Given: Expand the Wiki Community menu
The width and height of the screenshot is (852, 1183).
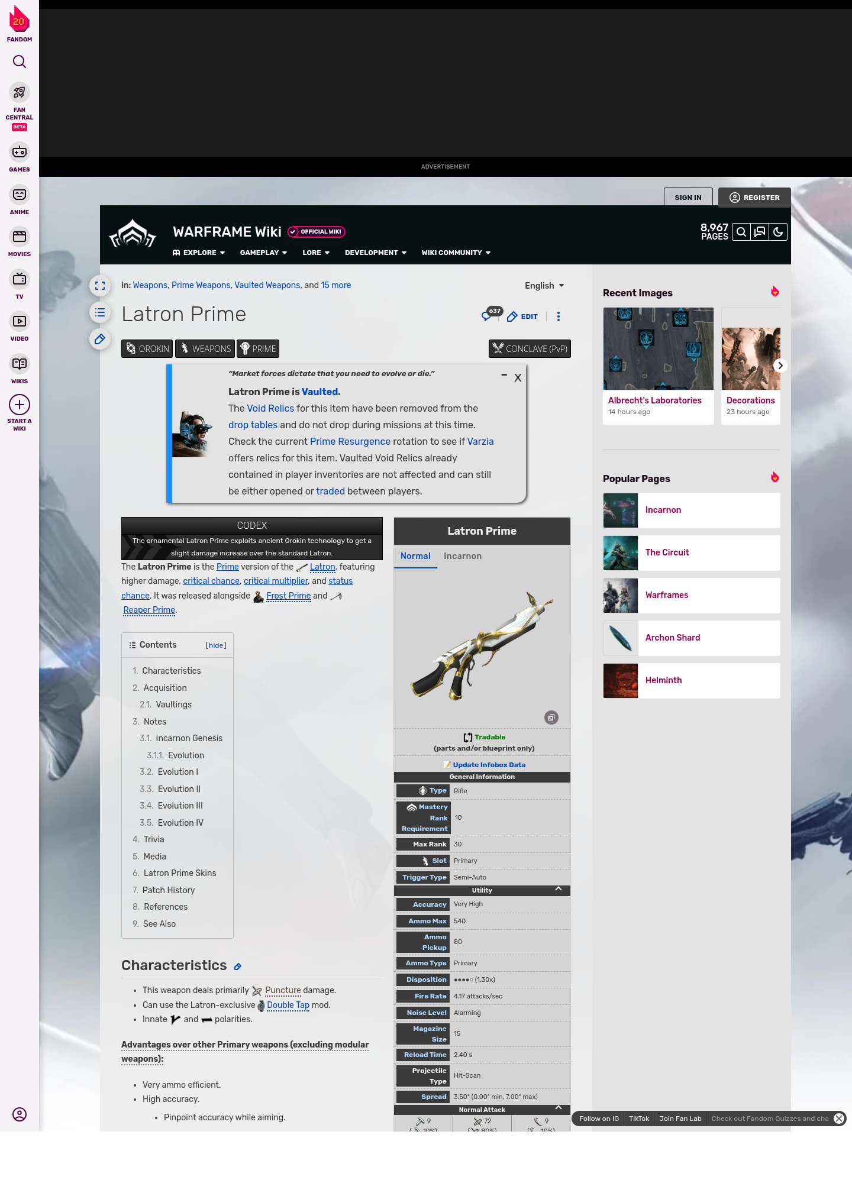Looking at the screenshot, I should click(456, 253).
